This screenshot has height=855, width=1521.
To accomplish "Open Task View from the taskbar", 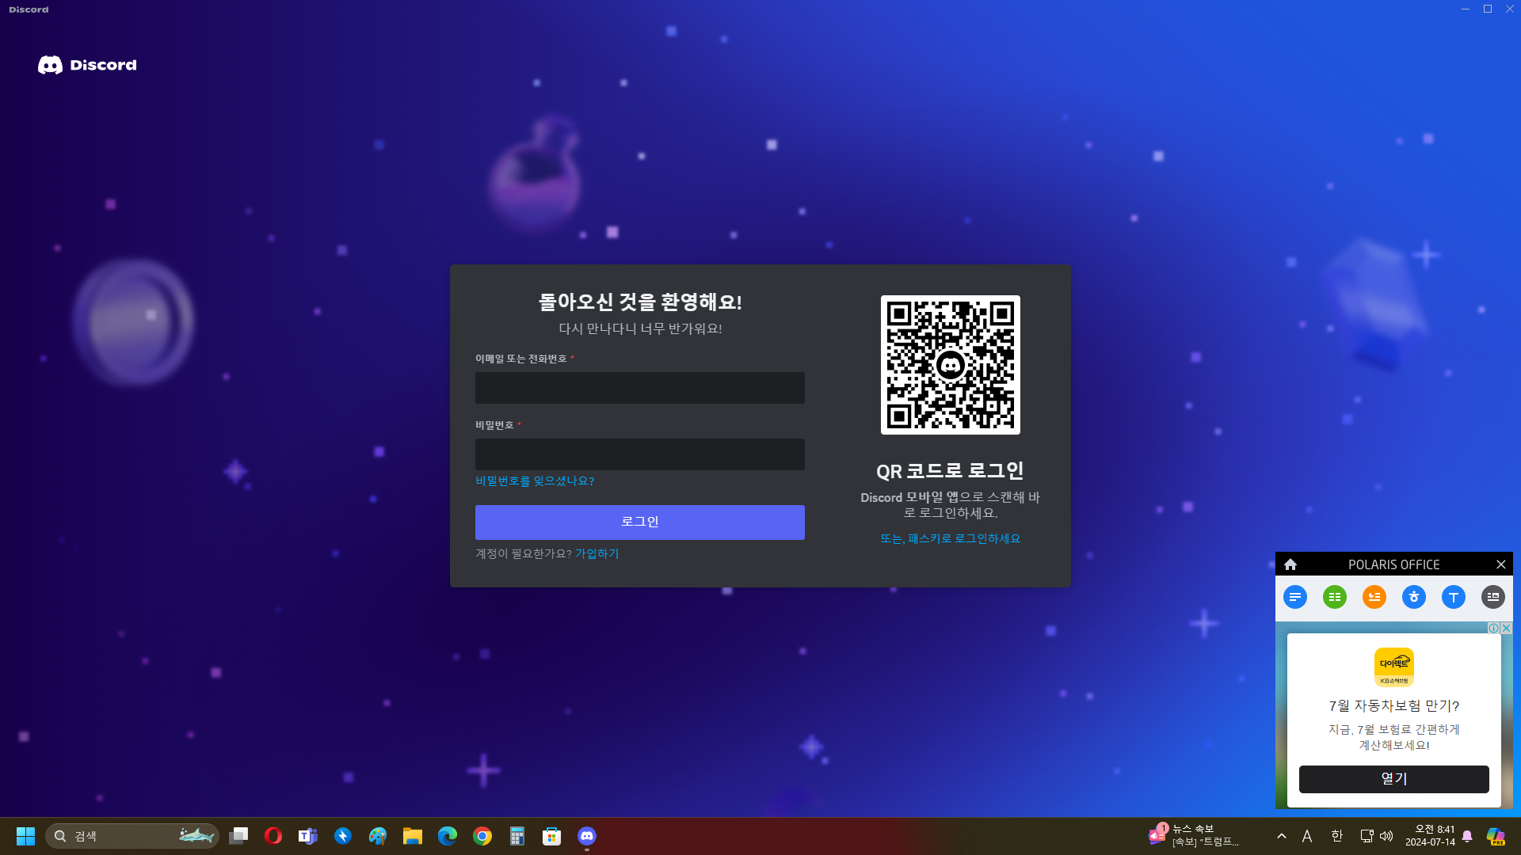I will pyautogui.click(x=238, y=836).
